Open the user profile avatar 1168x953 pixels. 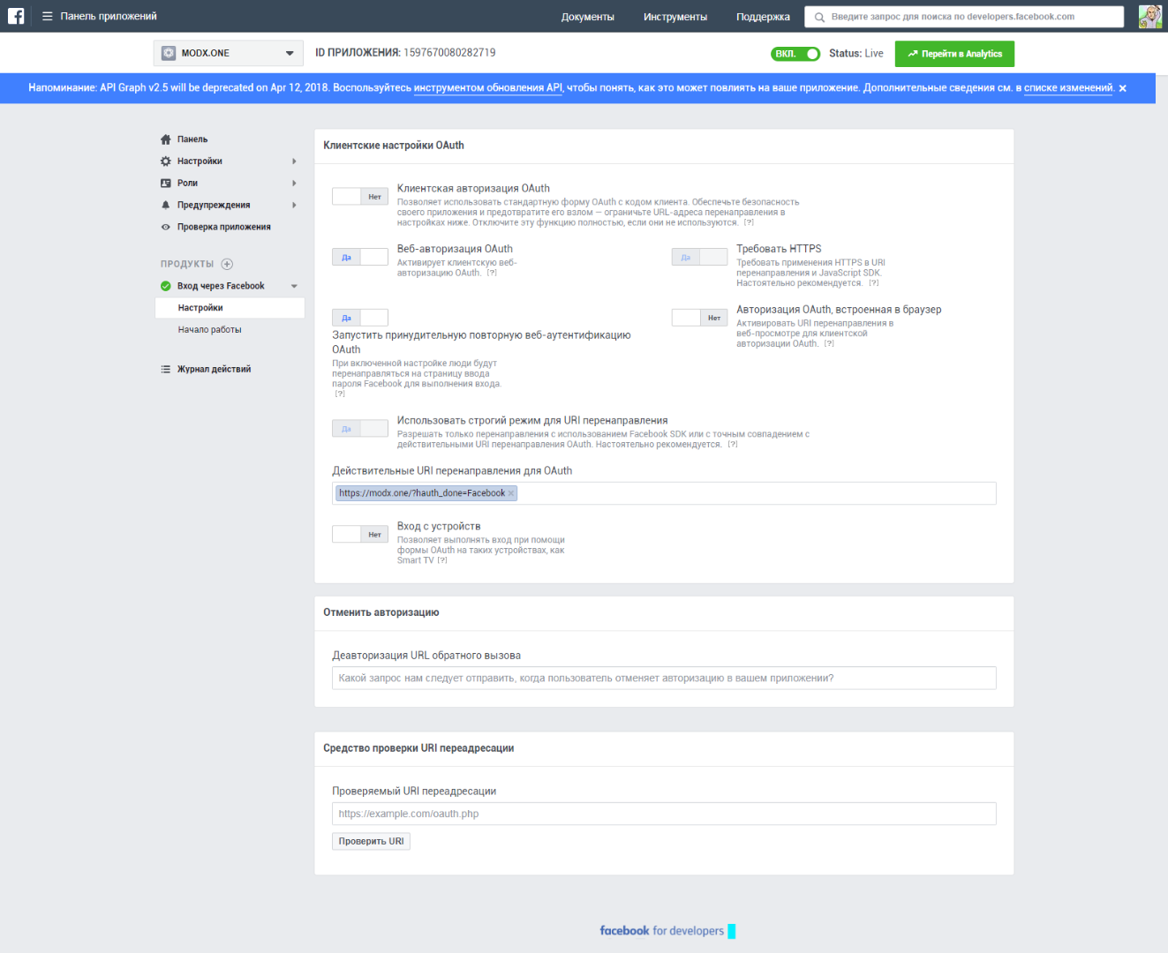point(1150,16)
